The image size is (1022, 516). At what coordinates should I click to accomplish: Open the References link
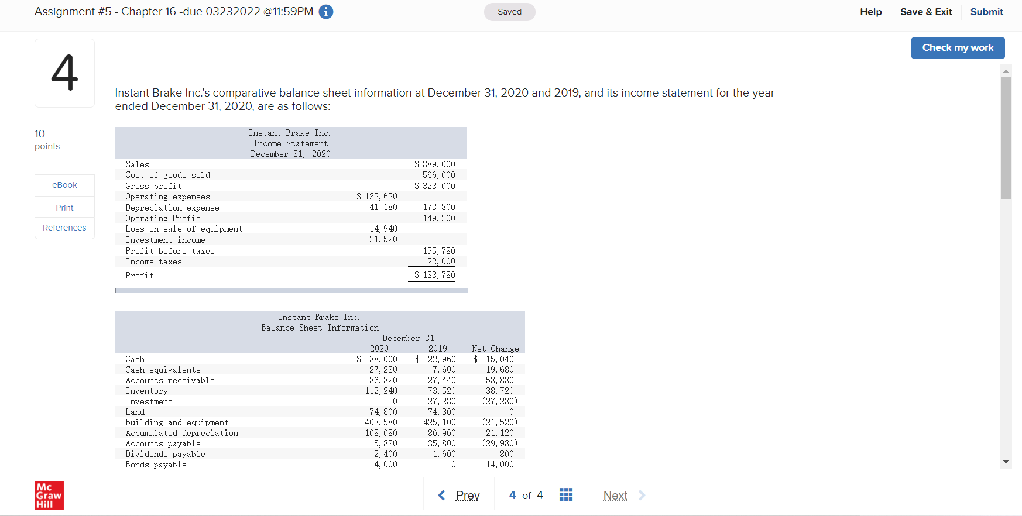tap(64, 228)
